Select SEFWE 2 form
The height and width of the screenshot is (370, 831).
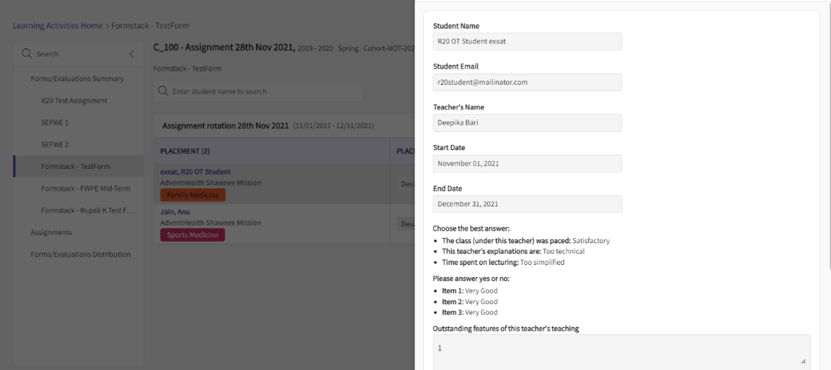click(55, 144)
